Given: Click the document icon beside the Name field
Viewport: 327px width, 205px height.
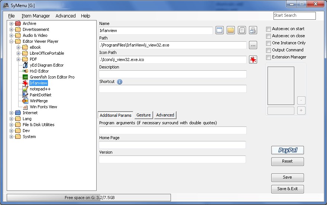Looking at the screenshot, I should pos(242,30).
